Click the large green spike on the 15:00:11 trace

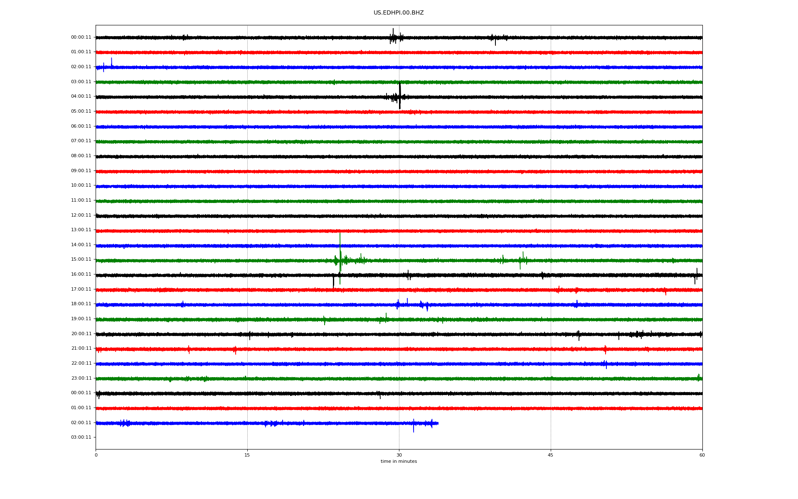(340, 254)
